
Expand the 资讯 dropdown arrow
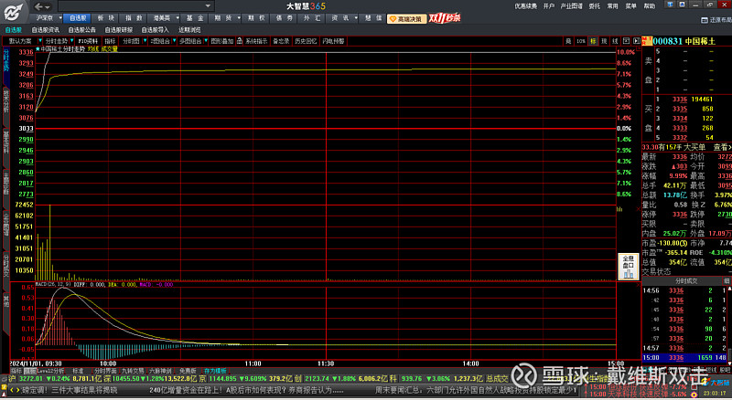(x=356, y=18)
